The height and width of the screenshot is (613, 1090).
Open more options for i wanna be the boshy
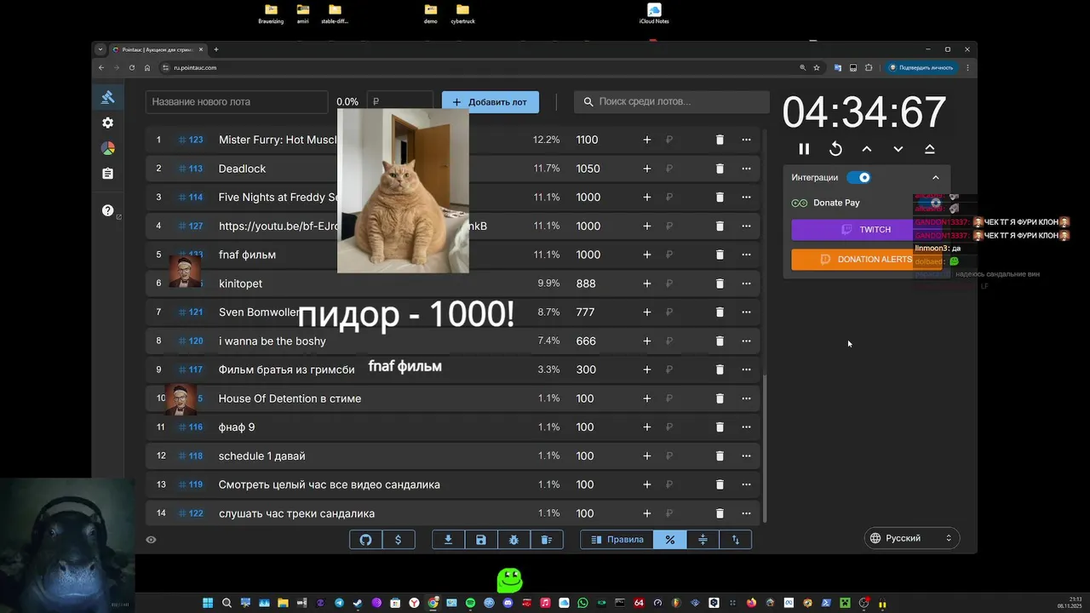click(746, 341)
